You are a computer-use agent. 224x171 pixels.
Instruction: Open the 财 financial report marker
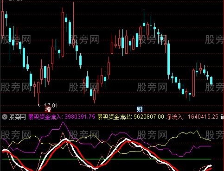(140, 109)
